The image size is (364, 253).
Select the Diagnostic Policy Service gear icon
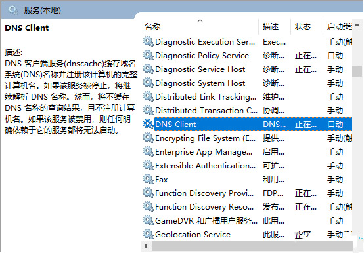click(148, 55)
